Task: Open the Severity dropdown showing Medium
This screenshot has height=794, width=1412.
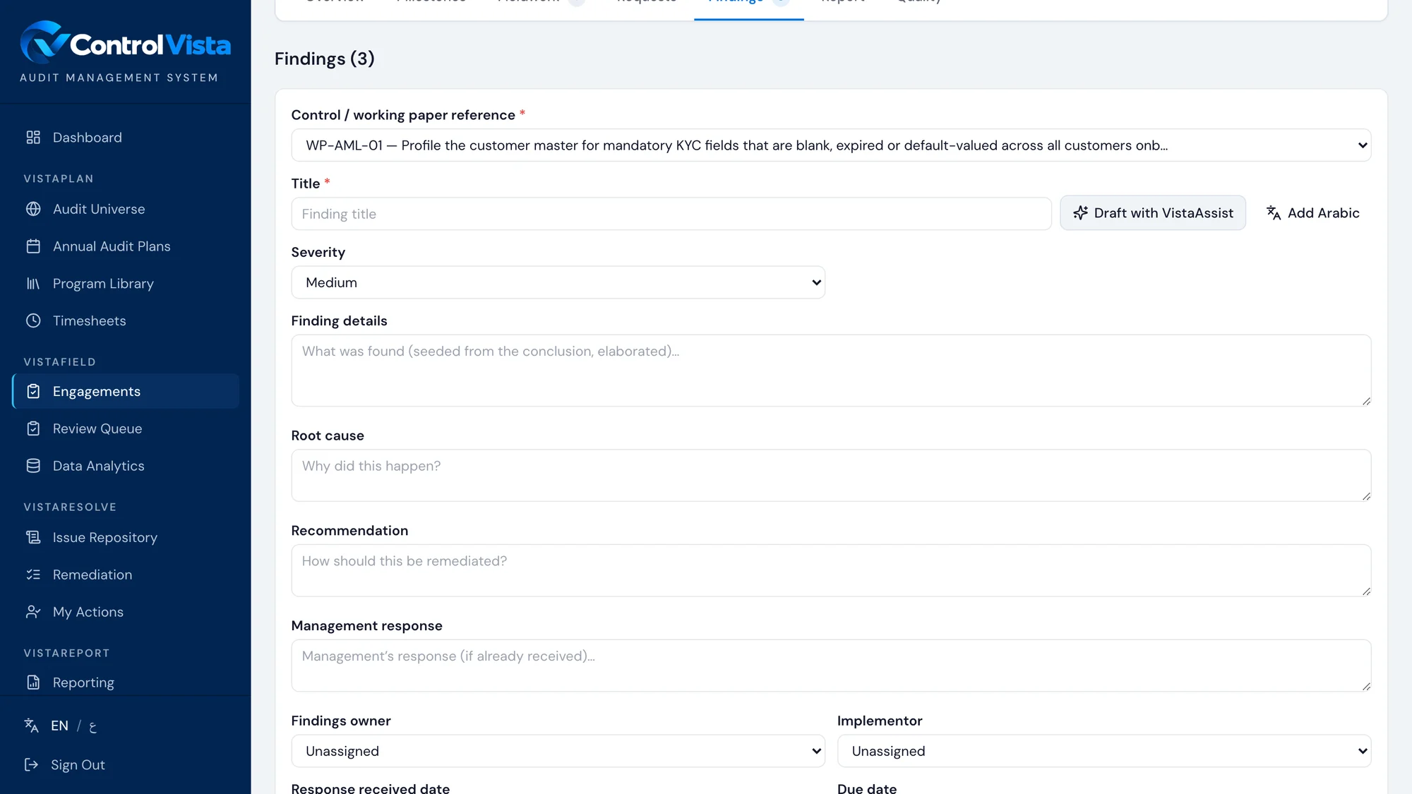Action: tap(558, 282)
